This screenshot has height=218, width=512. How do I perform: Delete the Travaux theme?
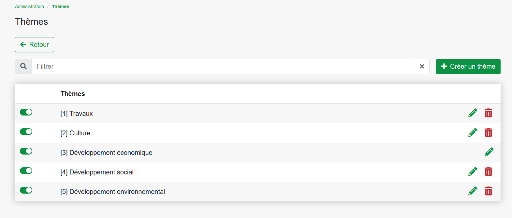pyautogui.click(x=488, y=113)
